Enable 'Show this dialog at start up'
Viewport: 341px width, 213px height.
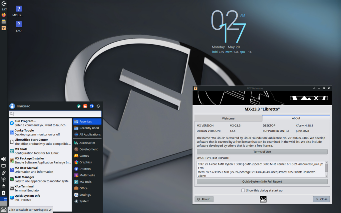coord(243,190)
